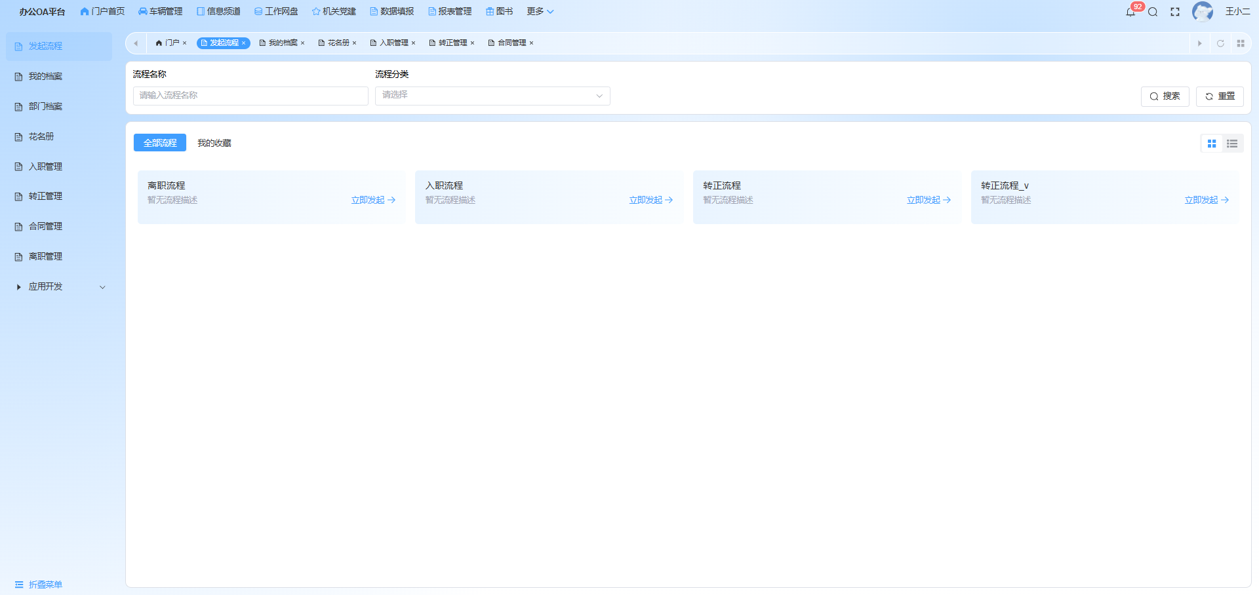Image resolution: width=1259 pixels, height=595 pixels.
Task: Move the tab strip right with arrow
Action: (1200, 43)
